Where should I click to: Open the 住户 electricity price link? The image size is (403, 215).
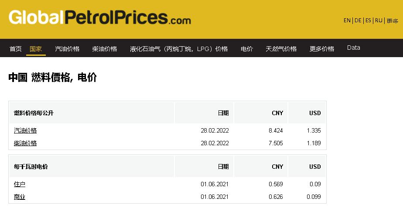pos(20,184)
